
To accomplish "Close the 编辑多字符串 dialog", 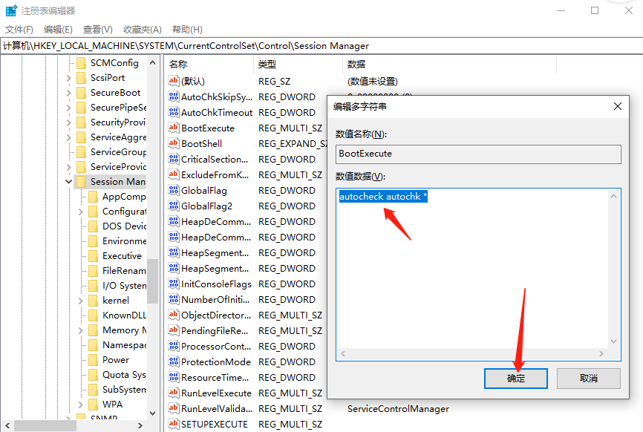I will pyautogui.click(x=617, y=106).
